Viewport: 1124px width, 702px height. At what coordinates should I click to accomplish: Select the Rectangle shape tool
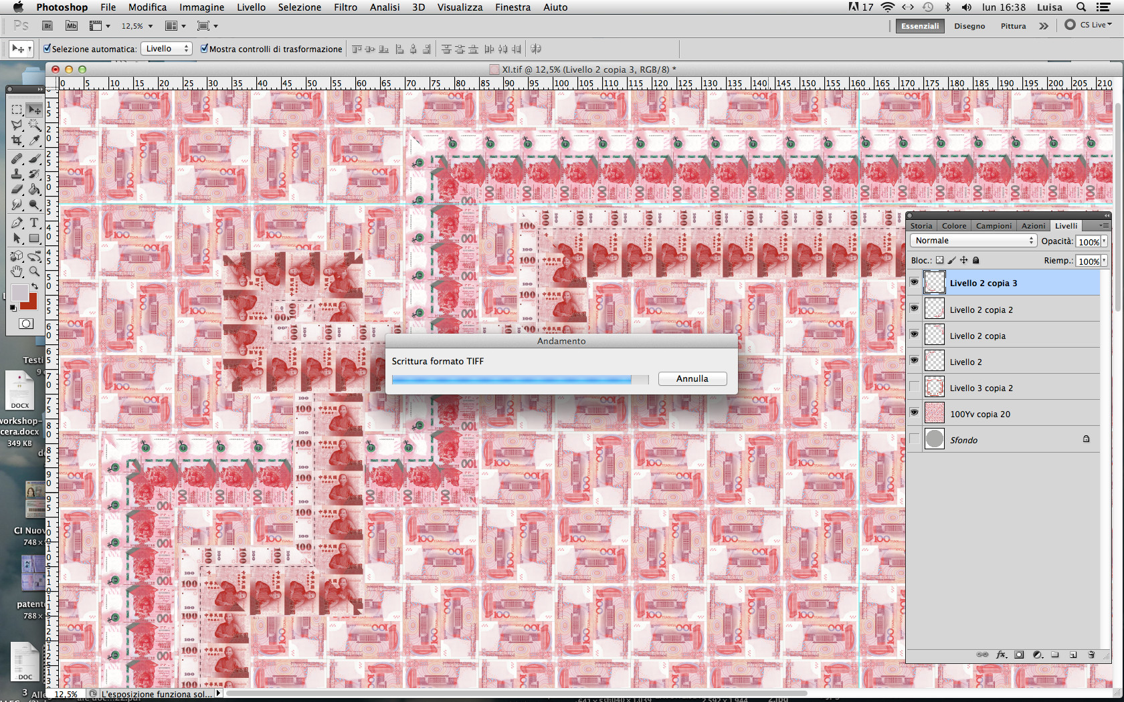(34, 239)
